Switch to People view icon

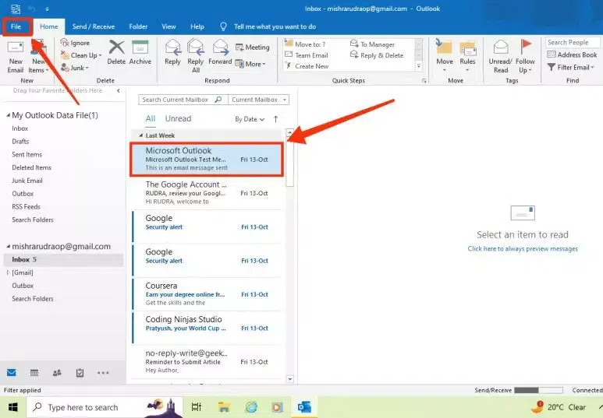tap(57, 373)
